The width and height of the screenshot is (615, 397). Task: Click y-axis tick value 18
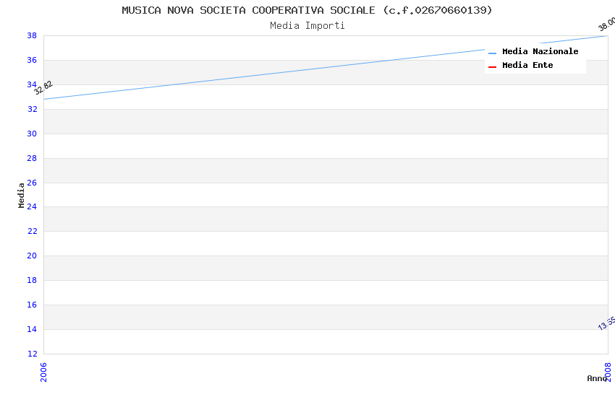pyautogui.click(x=32, y=280)
